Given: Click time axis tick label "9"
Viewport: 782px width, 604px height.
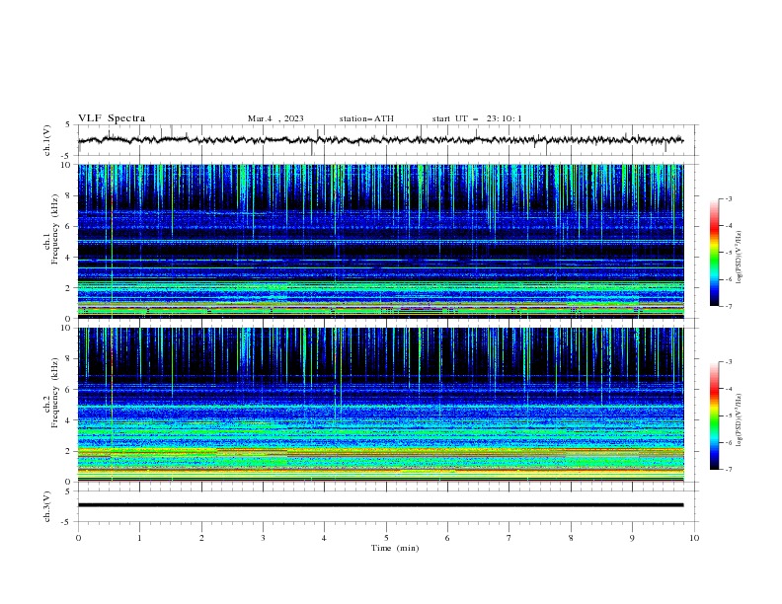Looking at the screenshot, I should tap(632, 538).
